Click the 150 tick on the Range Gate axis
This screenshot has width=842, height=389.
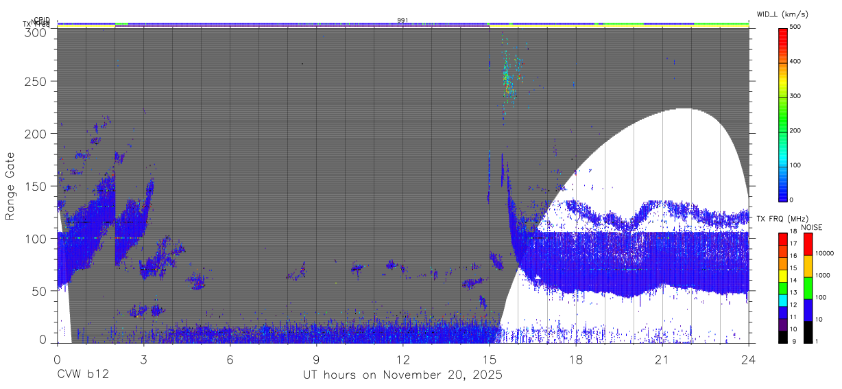[37, 186]
